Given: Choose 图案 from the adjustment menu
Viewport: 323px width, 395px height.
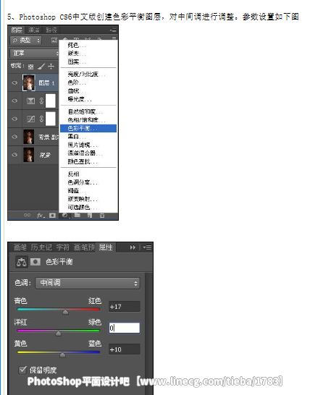Looking at the screenshot, I should 88,61.
